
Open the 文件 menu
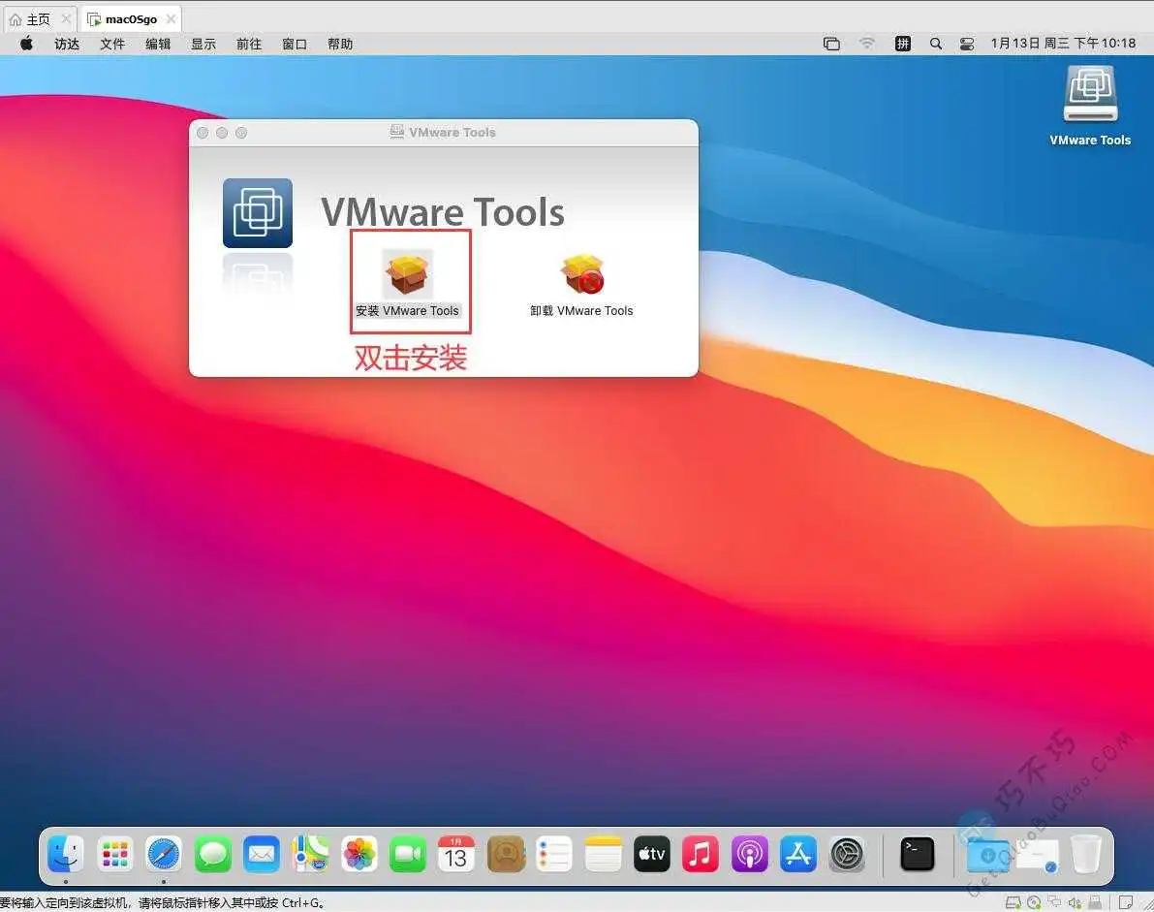click(x=112, y=45)
